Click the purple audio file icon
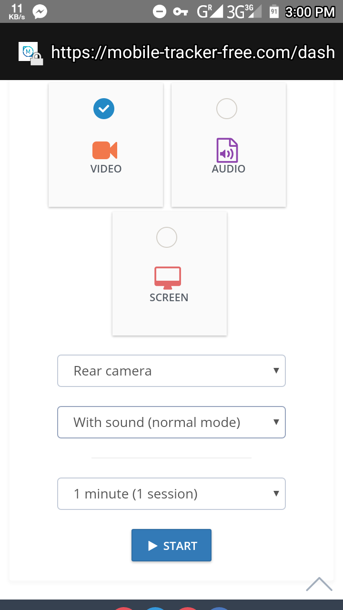 pos(227,150)
